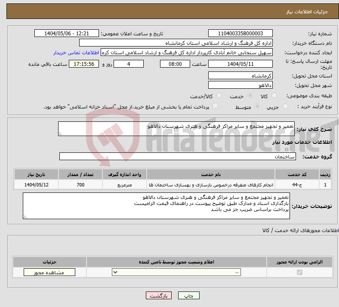Click the resize handle of توضیحات خریدار
Screen dimensions: 339x307
click(x=25, y=217)
